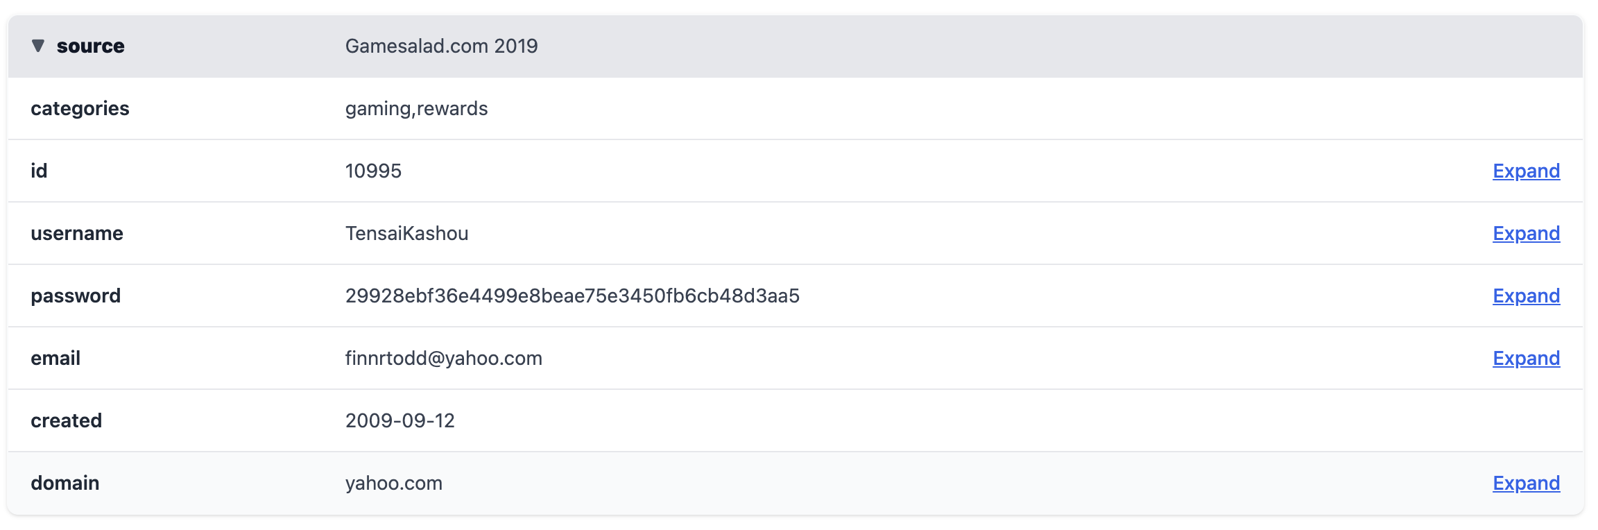This screenshot has height=530, width=1598.
Task: Select the username value TensaiKashou
Action: [x=406, y=233]
